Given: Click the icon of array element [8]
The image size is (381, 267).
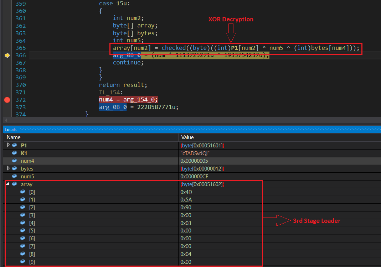Looking at the screenshot, I should (x=23, y=253).
